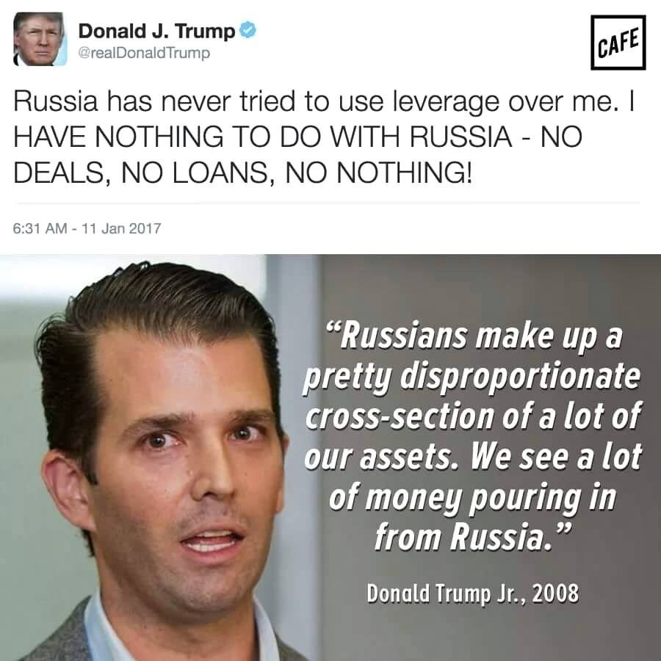Select the 'of money pouring in' line

point(472,497)
